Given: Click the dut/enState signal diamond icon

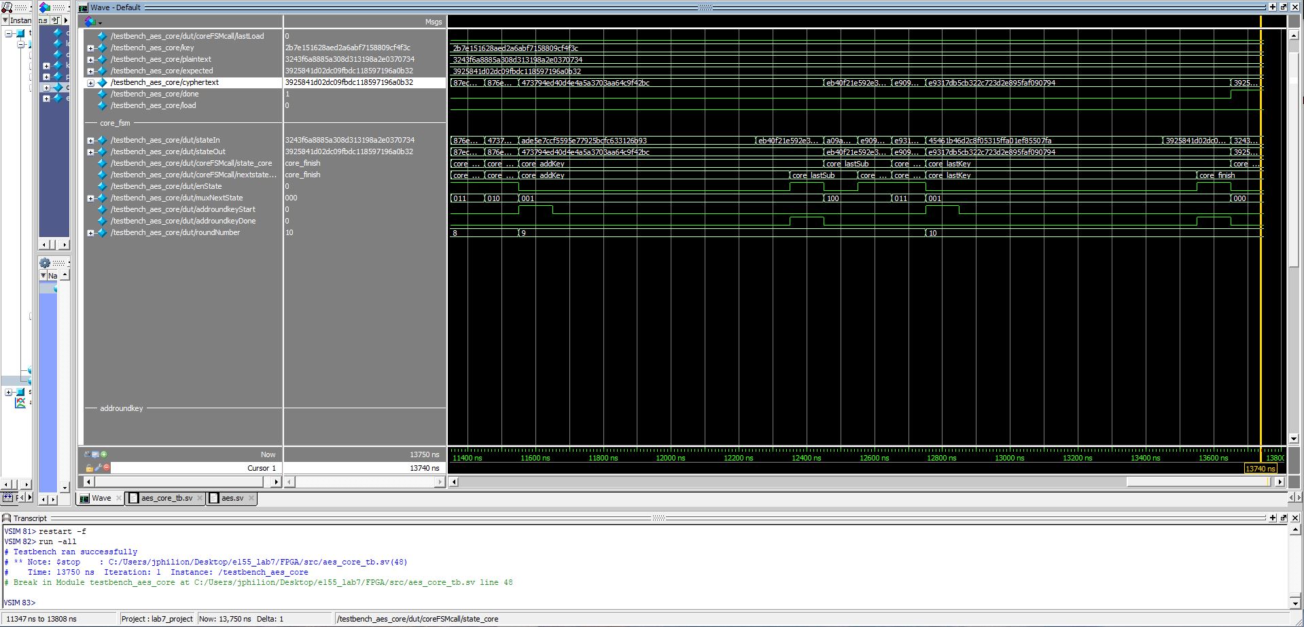Looking at the screenshot, I should (103, 186).
